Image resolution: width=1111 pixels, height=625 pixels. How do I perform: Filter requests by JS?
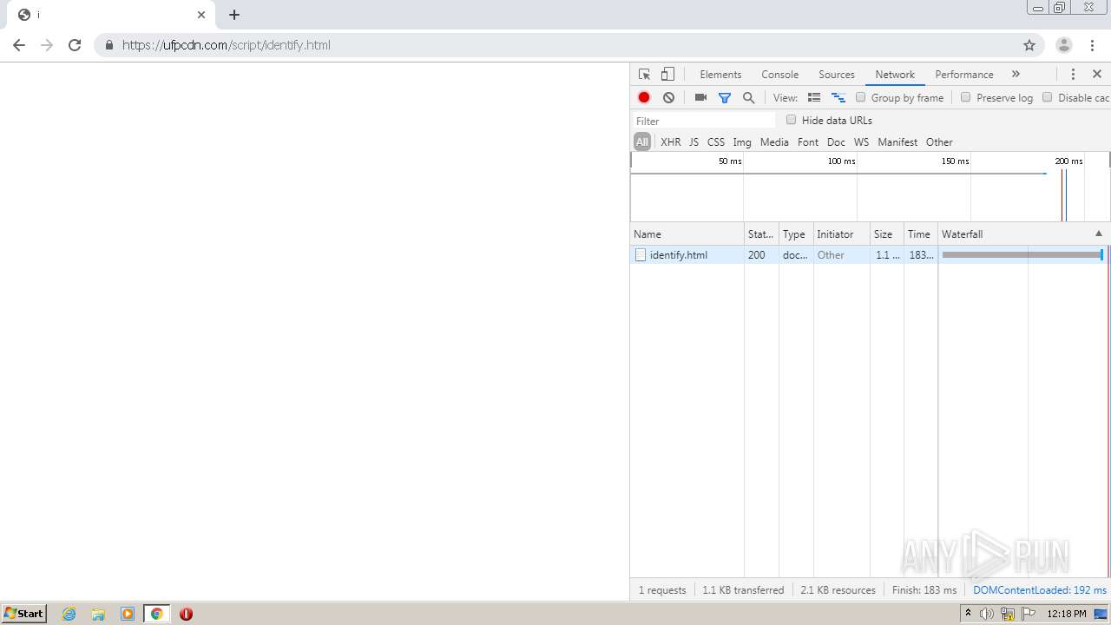[x=694, y=141]
